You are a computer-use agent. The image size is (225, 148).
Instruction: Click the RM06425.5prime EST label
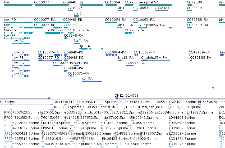(116, 139)
